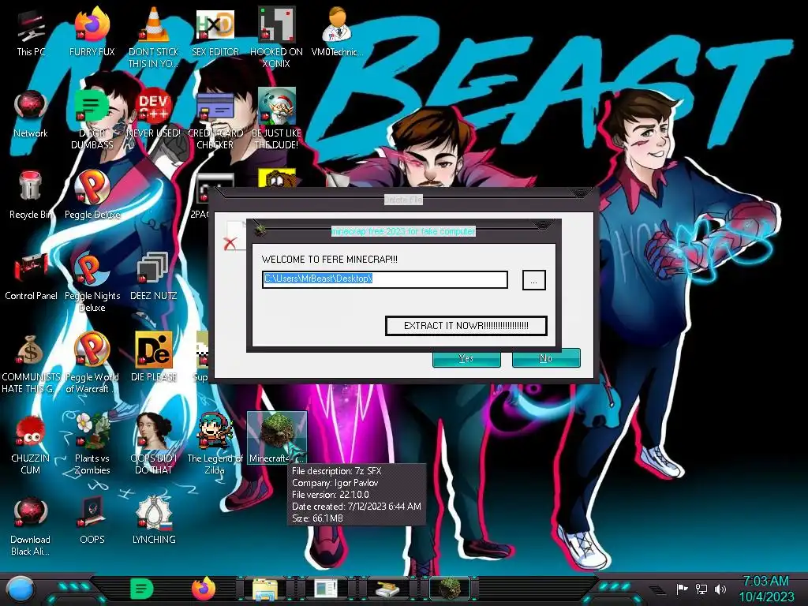Open the Control Panel icon
Viewport: 808px width, 606px height.
coord(31,276)
